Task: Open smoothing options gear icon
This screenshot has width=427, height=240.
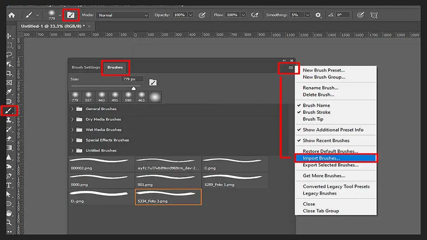Action: point(318,15)
